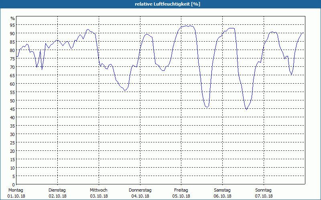
Task: Select the 15 y-axis label
Action: (13, 159)
